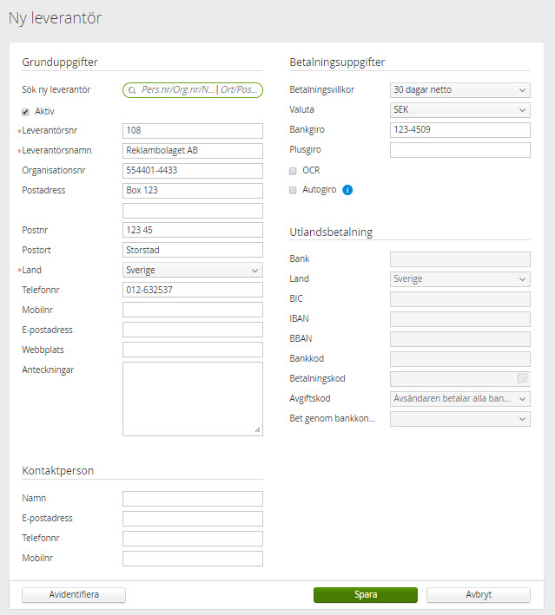Click the Betalningskod lookup icon
This screenshot has height=615, width=555.
click(522, 378)
